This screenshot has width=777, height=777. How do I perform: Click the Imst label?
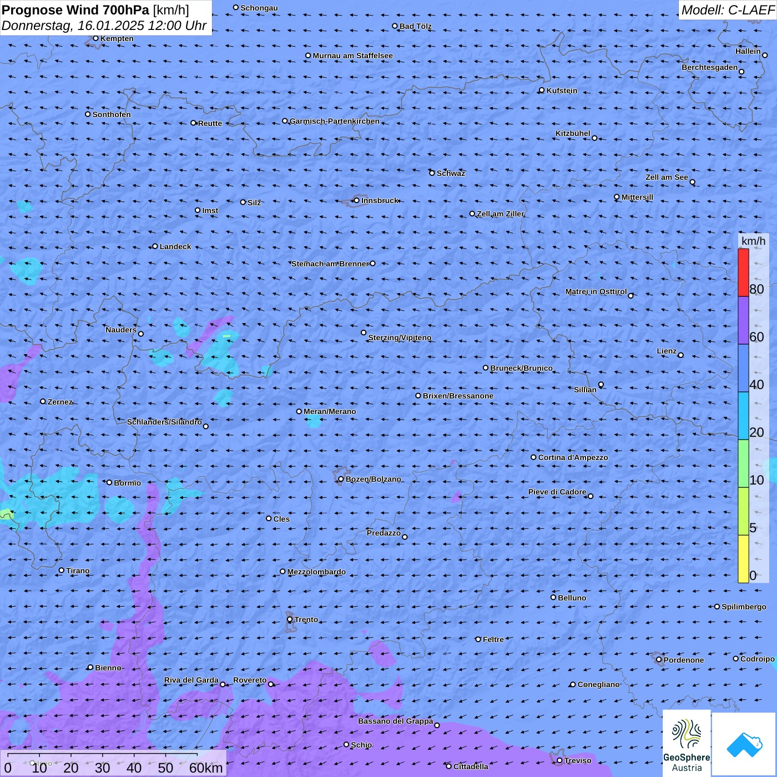pos(210,210)
